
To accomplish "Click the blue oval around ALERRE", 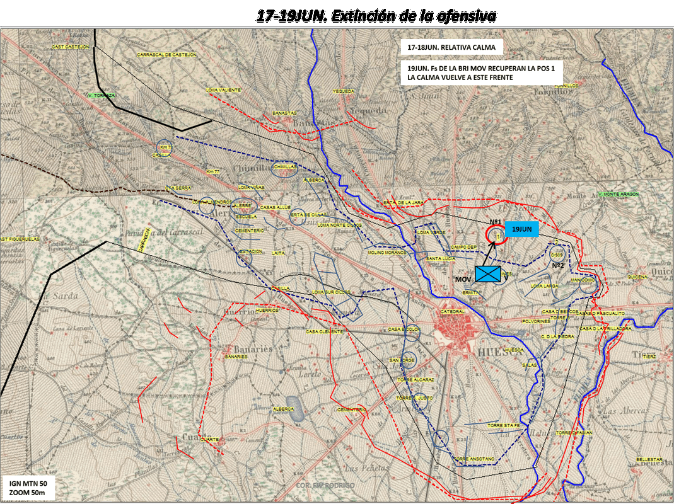I will [244, 205].
